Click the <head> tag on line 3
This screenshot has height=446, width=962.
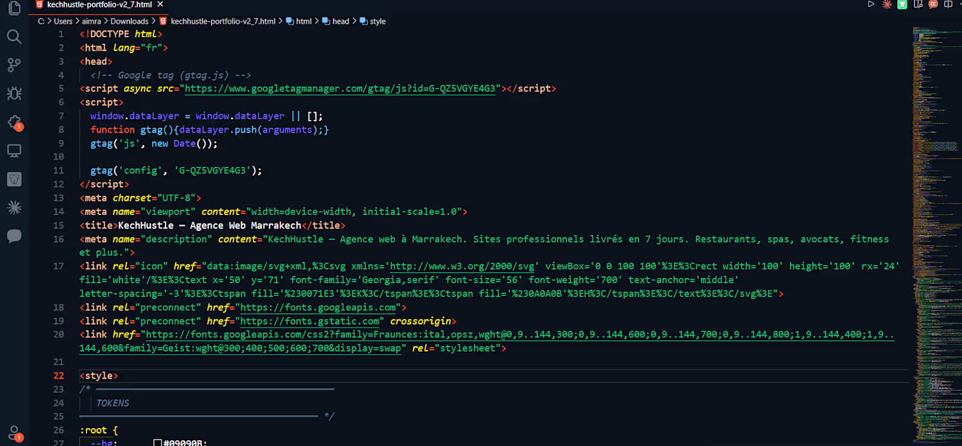96,62
